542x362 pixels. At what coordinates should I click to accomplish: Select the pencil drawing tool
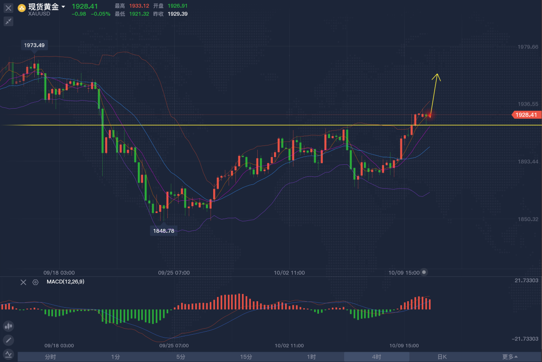pos(8,340)
